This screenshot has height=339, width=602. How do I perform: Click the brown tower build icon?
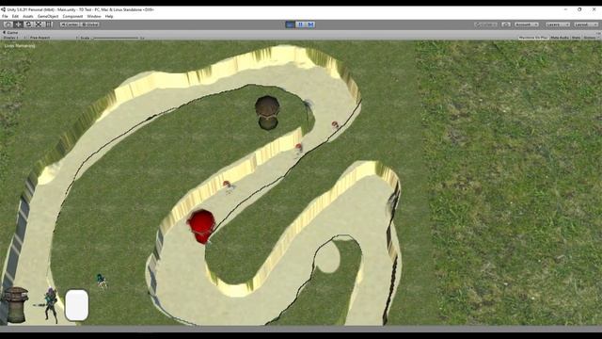pos(15,305)
